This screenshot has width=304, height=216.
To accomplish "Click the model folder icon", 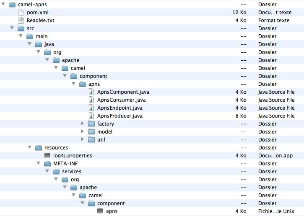I will click(91, 131).
